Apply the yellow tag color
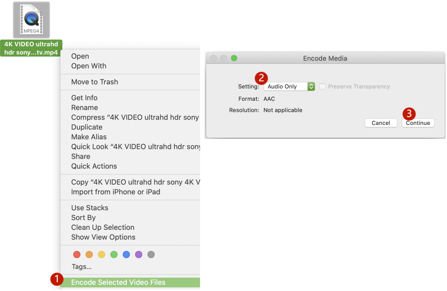Viewport: 447px width, 291px height. (102, 254)
